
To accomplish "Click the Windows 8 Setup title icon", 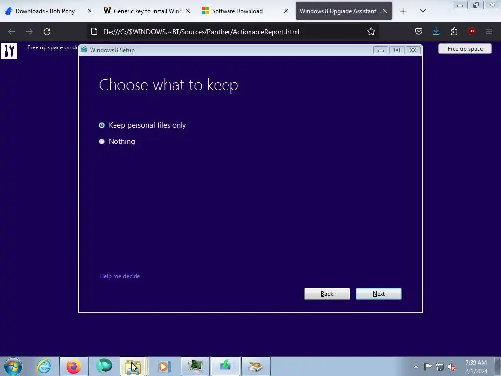I will coord(84,49).
